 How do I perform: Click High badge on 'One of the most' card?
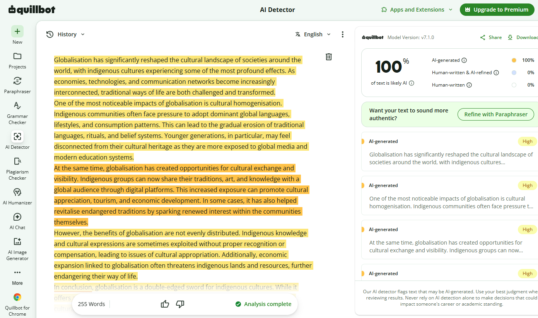click(x=528, y=185)
